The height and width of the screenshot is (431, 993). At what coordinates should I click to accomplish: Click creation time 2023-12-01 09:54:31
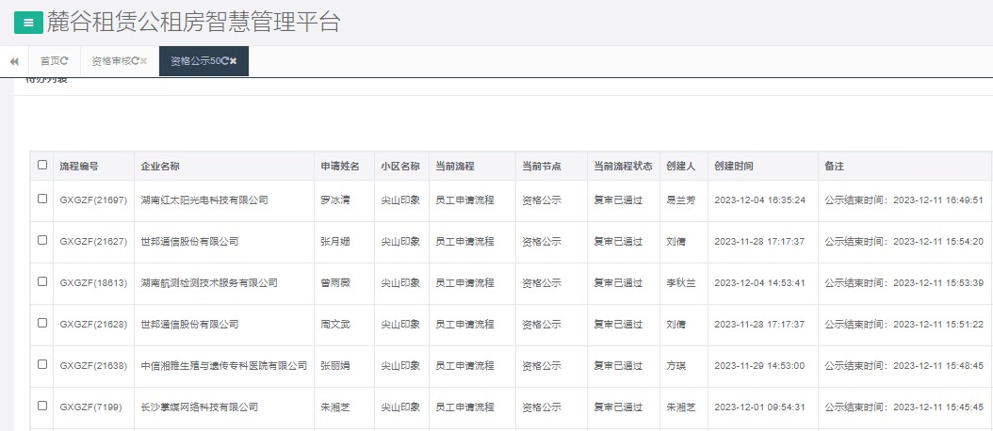point(760,407)
